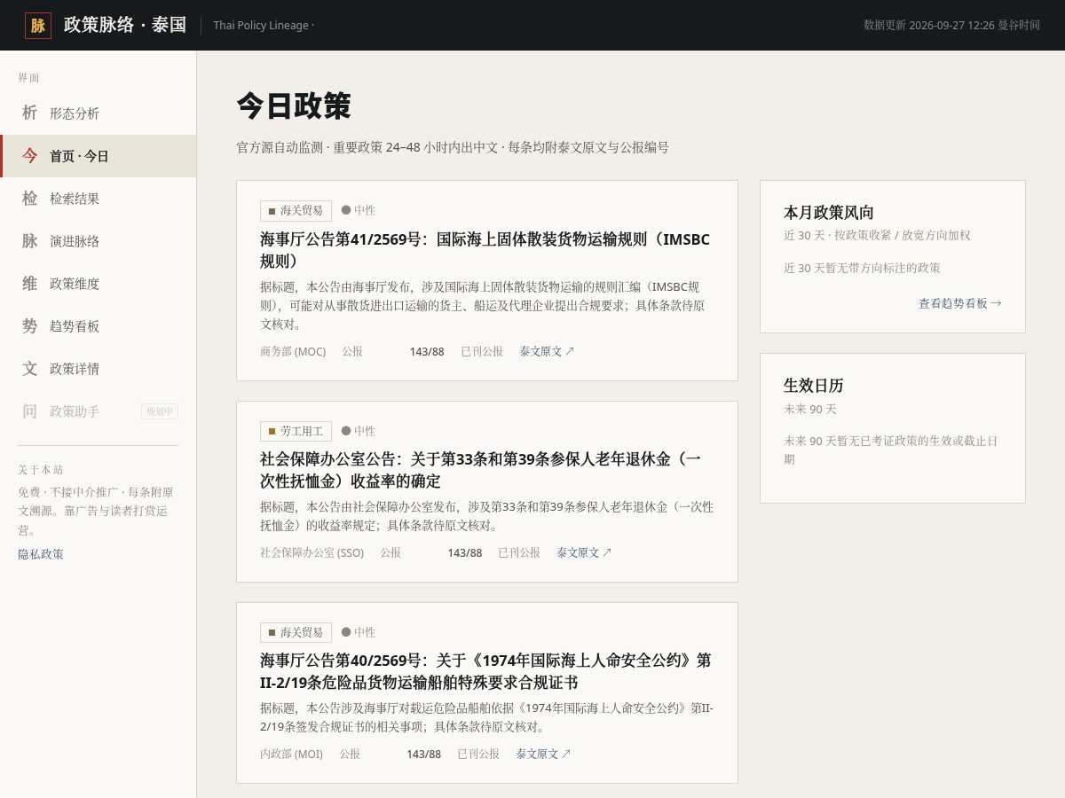
Task: Click 数据更新 timestamp in header
Action: point(951,25)
